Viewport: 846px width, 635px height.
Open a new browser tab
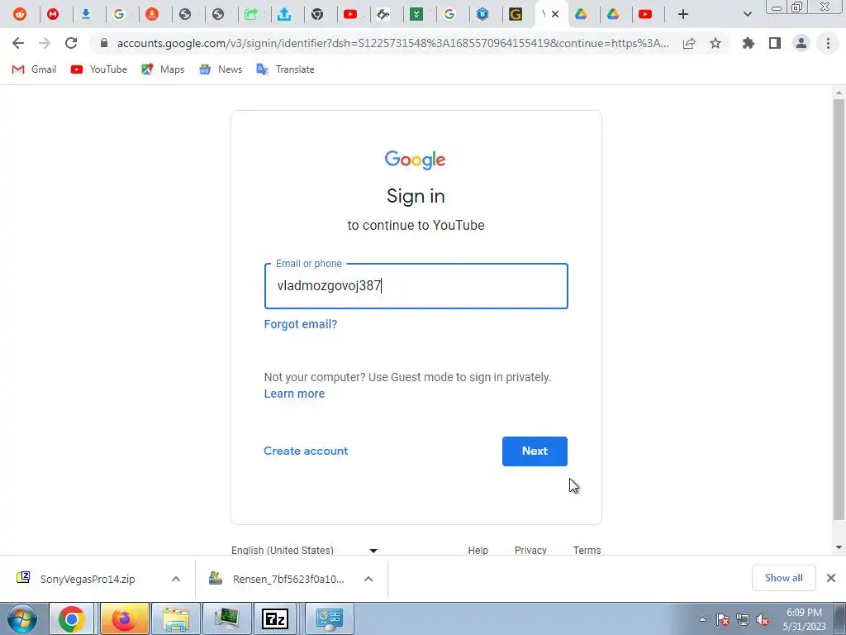click(x=683, y=15)
